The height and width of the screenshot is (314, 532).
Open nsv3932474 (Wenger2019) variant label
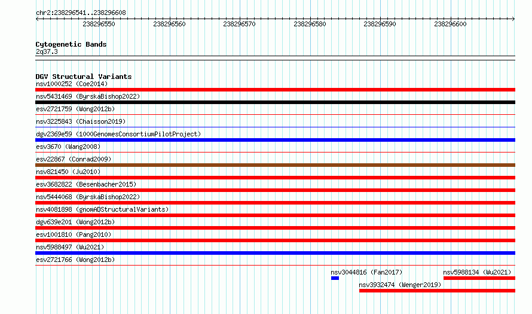coord(400,285)
